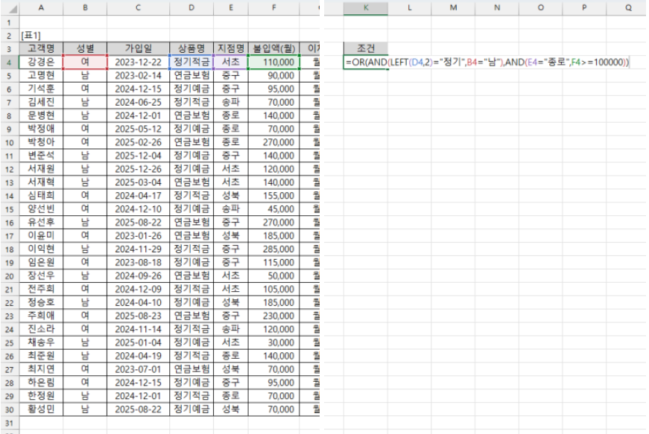The height and width of the screenshot is (434, 649).
Task: Click date cell 2023-08-18
Action: 138,263
